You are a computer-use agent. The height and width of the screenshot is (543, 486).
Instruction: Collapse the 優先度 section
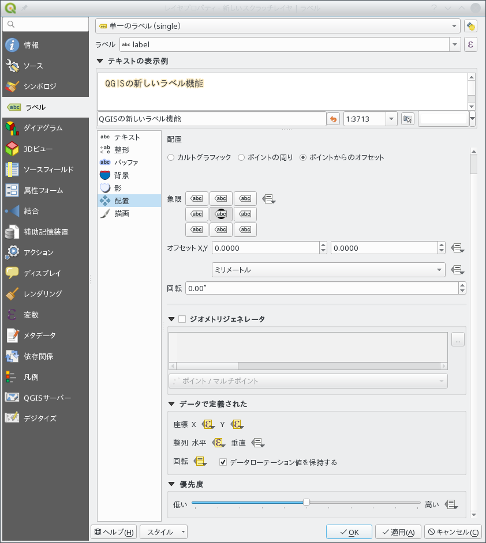point(171,484)
